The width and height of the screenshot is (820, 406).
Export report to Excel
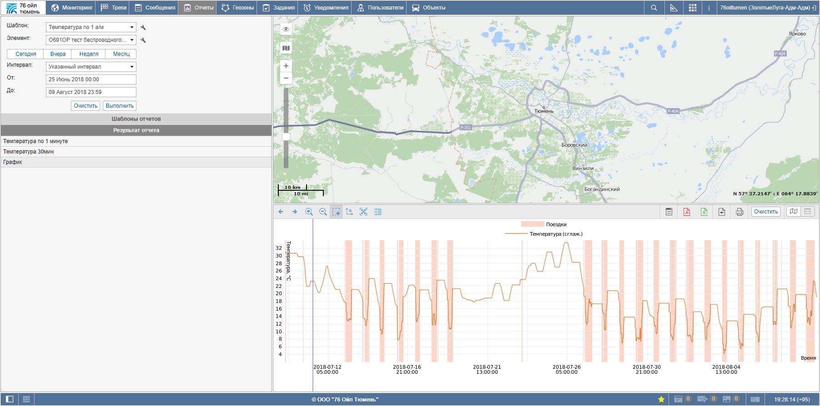[x=704, y=212]
